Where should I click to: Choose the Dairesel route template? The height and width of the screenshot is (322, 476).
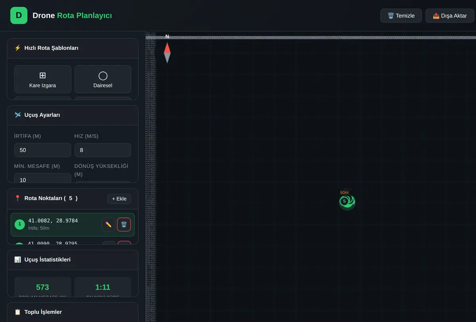[103, 79]
